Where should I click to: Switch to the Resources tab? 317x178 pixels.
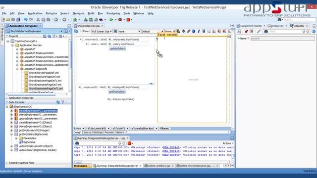pos(277,26)
